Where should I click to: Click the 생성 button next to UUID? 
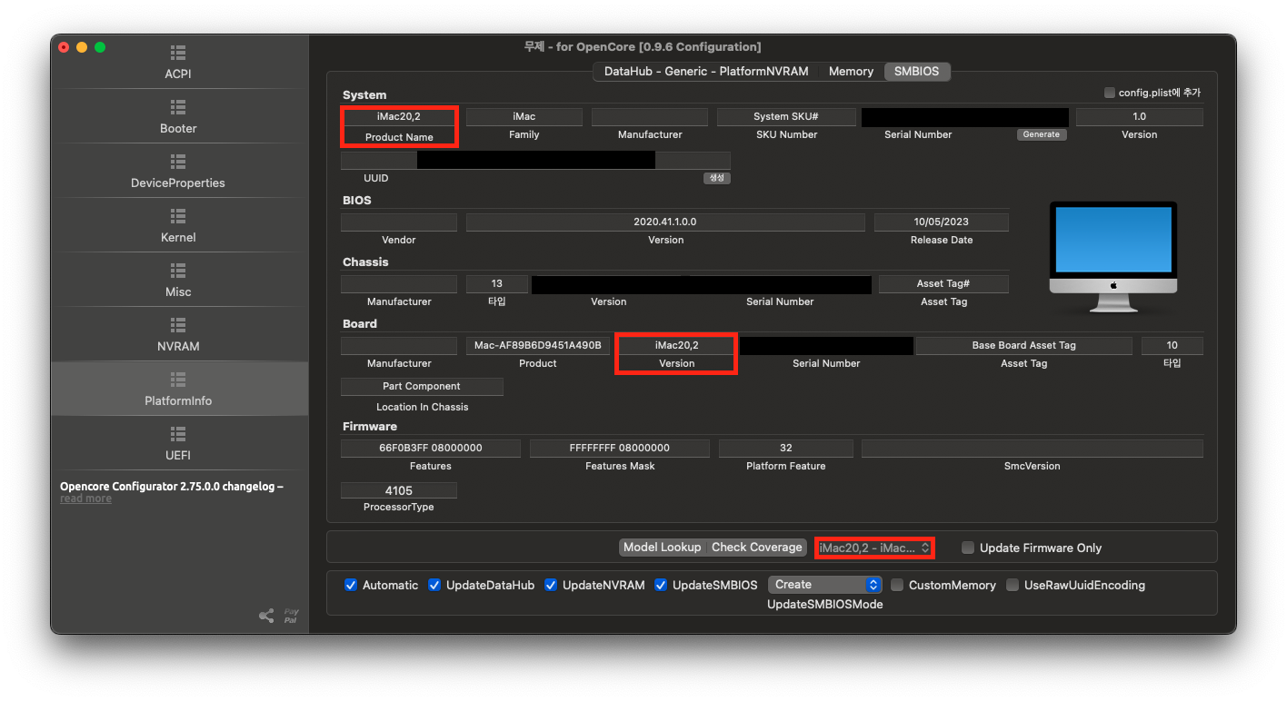[x=716, y=178]
